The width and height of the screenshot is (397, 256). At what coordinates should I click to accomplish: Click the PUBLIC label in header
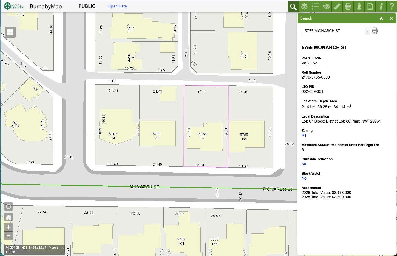(87, 6)
